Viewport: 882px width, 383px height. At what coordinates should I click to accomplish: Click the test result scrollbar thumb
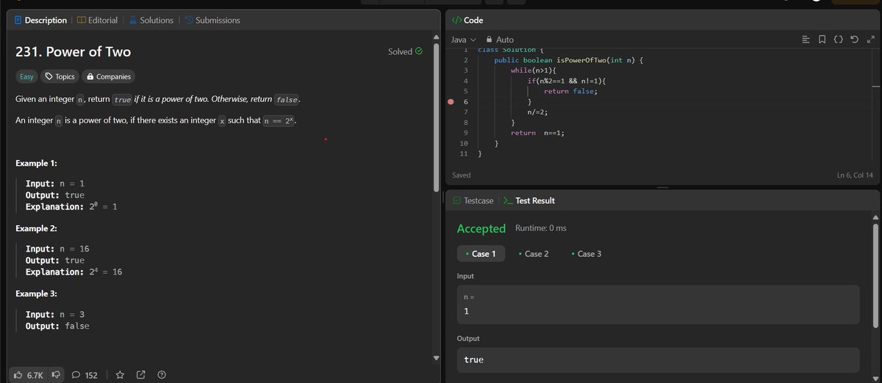coord(875,275)
